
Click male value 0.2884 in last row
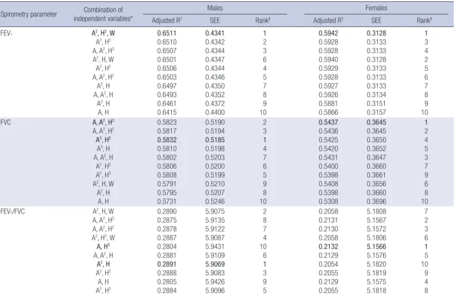(x=167, y=290)
